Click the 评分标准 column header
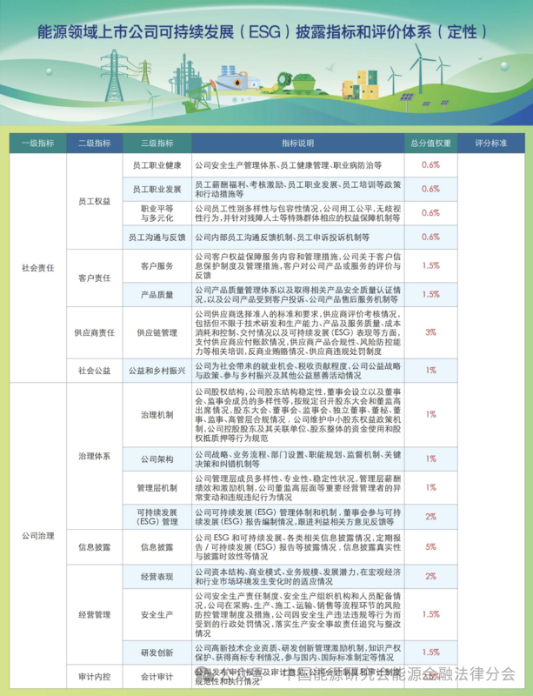The width and height of the screenshot is (533, 696). pyautogui.click(x=491, y=144)
